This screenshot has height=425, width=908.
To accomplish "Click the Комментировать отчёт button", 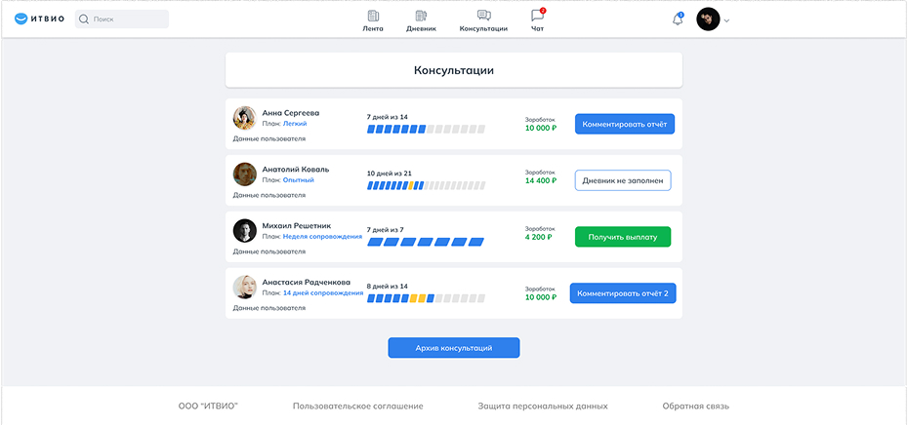I will click(625, 124).
